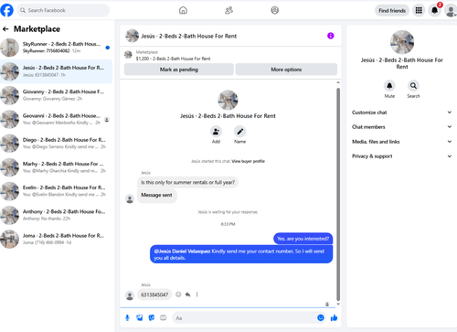Click the "Message sent" bubble
This screenshot has width=457, height=332.
(x=156, y=195)
